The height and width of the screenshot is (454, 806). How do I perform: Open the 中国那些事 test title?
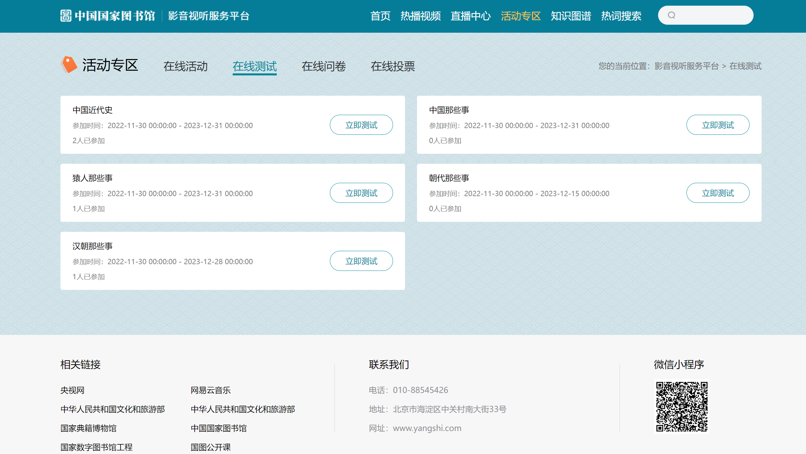(x=449, y=110)
